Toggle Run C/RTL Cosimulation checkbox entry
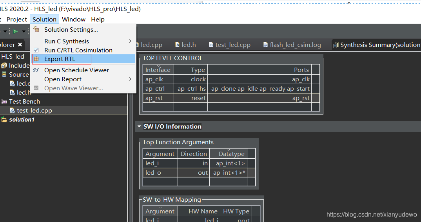 click(36, 50)
